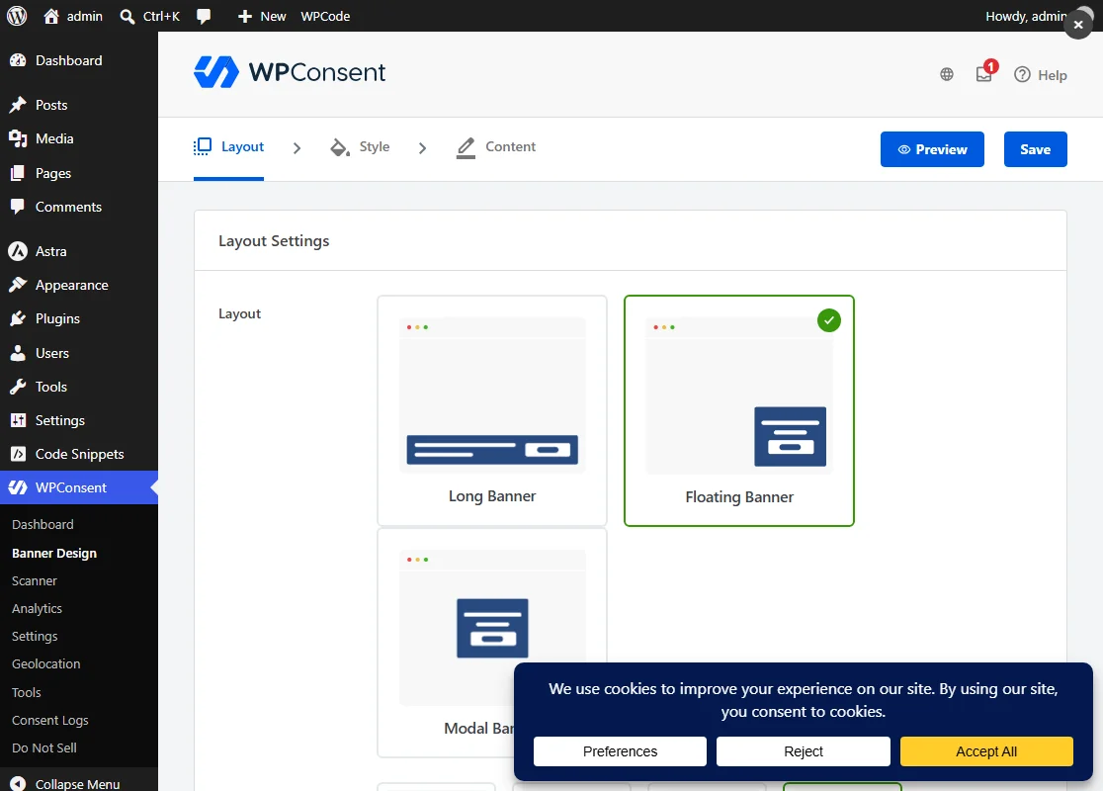
Task: Click the WPConsent logo in header
Action: 290,72
